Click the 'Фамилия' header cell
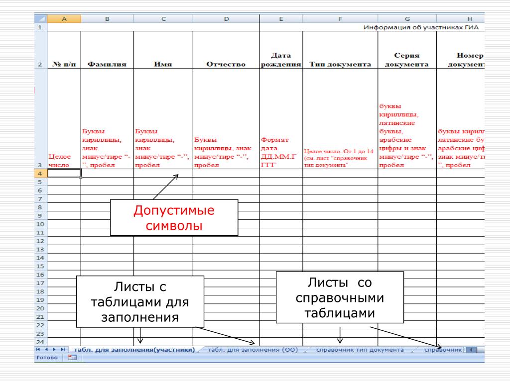The height and width of the screenshot is (382, 510). pyautogui.click(x=108, y=50)
